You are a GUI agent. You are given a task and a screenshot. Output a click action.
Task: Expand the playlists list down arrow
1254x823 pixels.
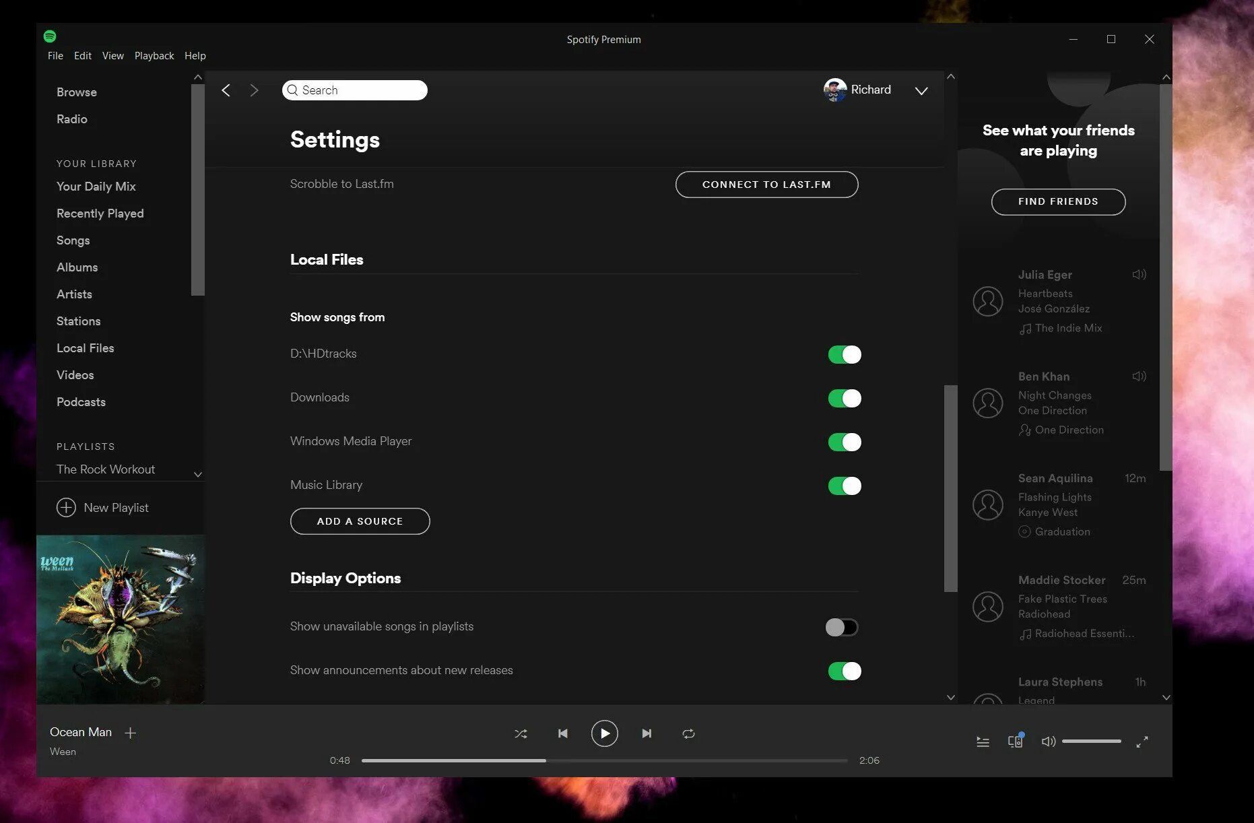(198, 474)
